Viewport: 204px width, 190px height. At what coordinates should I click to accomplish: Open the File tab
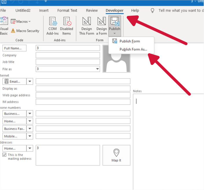tap(3, 10)
